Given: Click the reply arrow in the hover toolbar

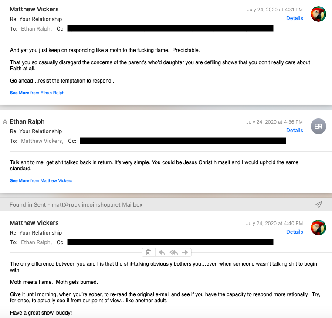Looking at the screenshot, I should point(162,252).
